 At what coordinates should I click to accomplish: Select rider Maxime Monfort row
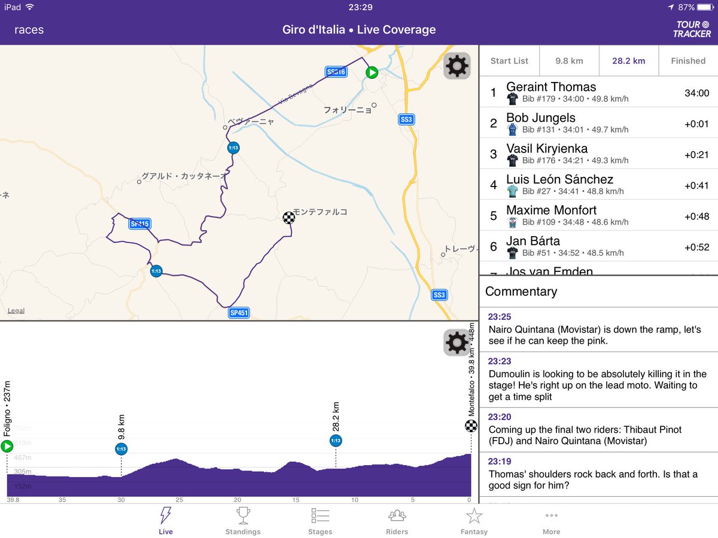598,215
